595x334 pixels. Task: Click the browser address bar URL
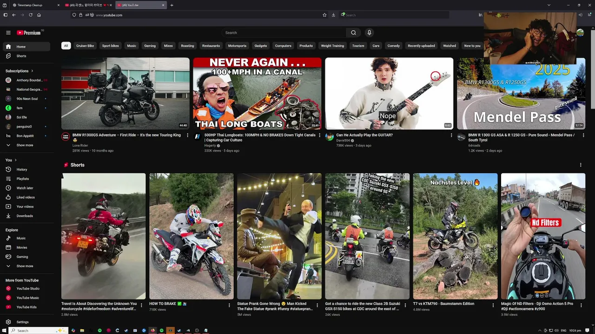[109, 15]
